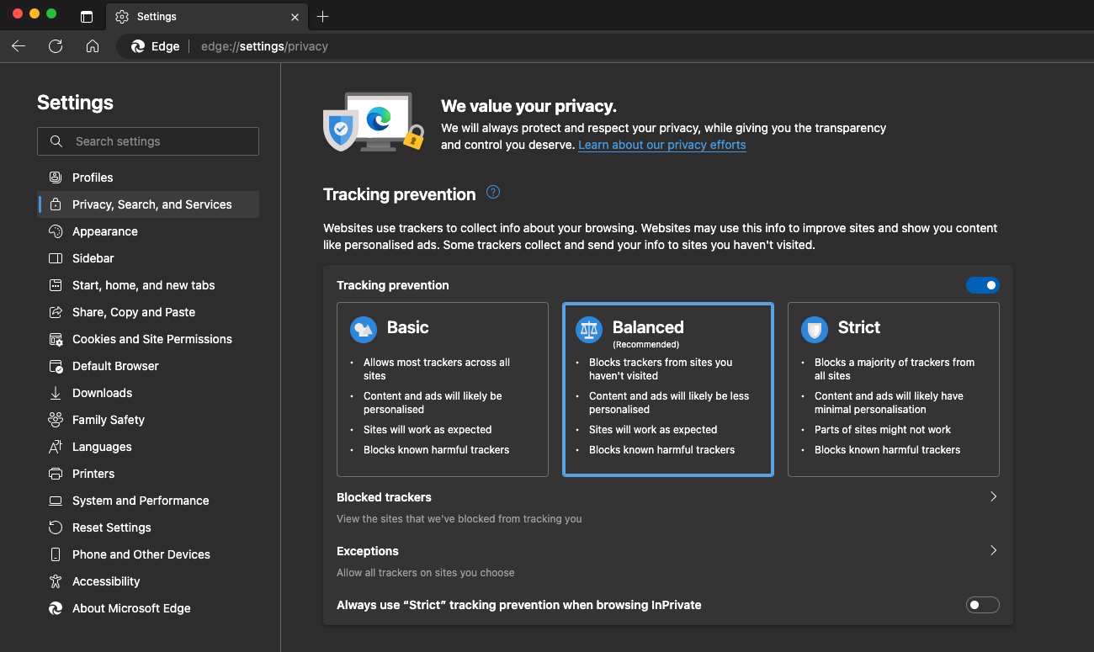1094x652 pixels.
Task: Expand Exceptions chevron
Action: click(993, 550)
